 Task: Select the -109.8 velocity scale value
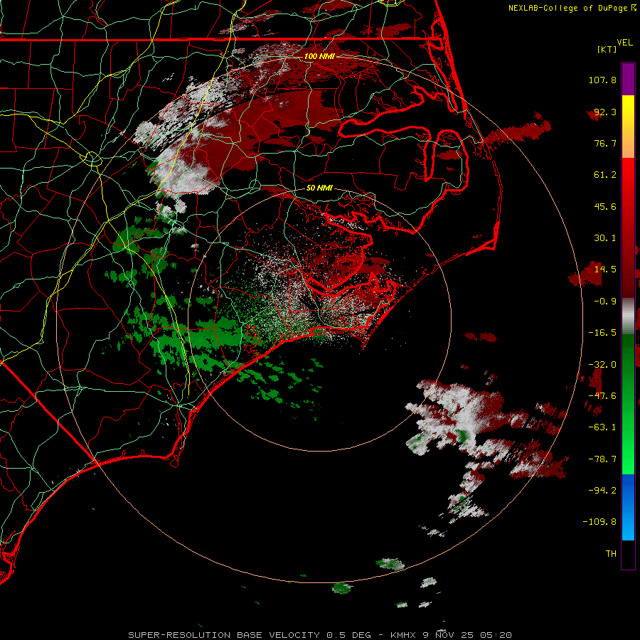pos(600,522)
